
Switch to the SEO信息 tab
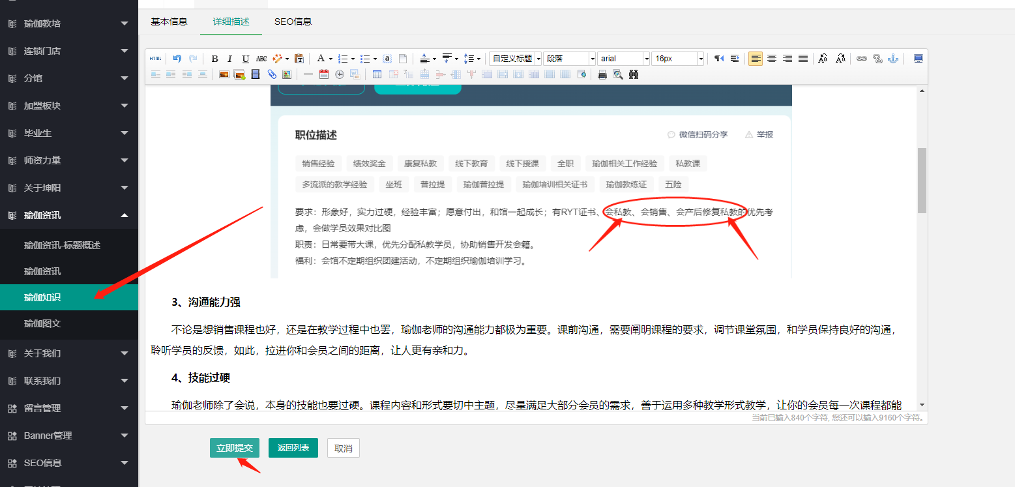(293, 22)
